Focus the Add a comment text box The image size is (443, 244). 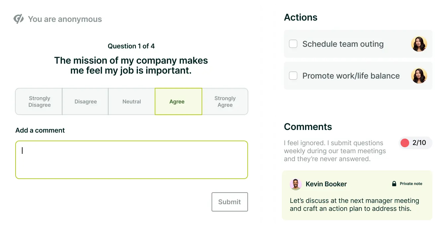click(x=132, y=160)
